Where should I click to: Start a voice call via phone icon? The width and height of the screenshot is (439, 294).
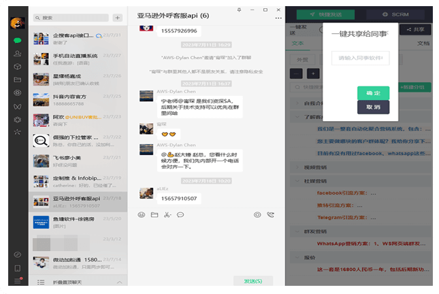pyautogui.click(x=271, y=215)
